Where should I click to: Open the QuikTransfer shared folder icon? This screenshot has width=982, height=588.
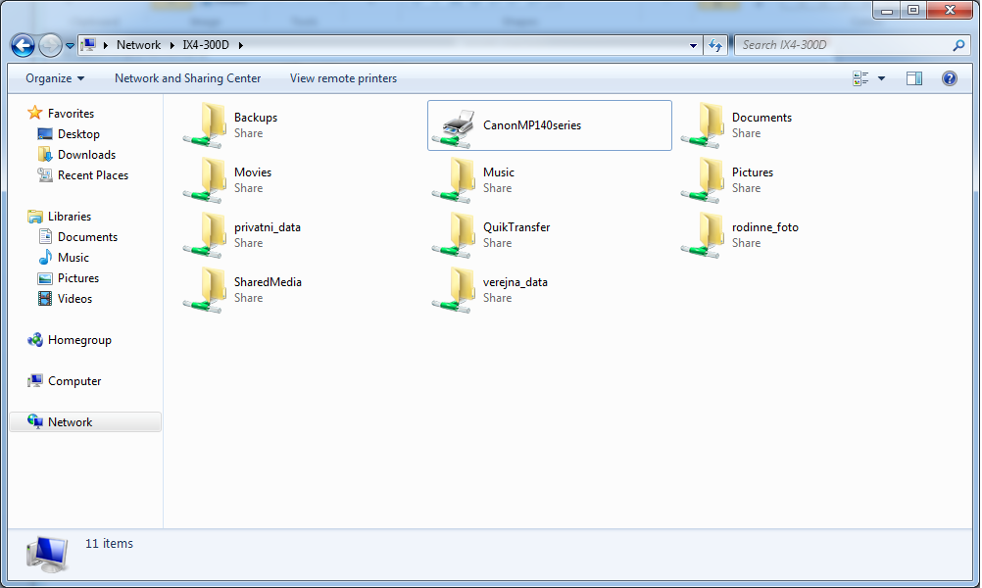click(456, 234)
